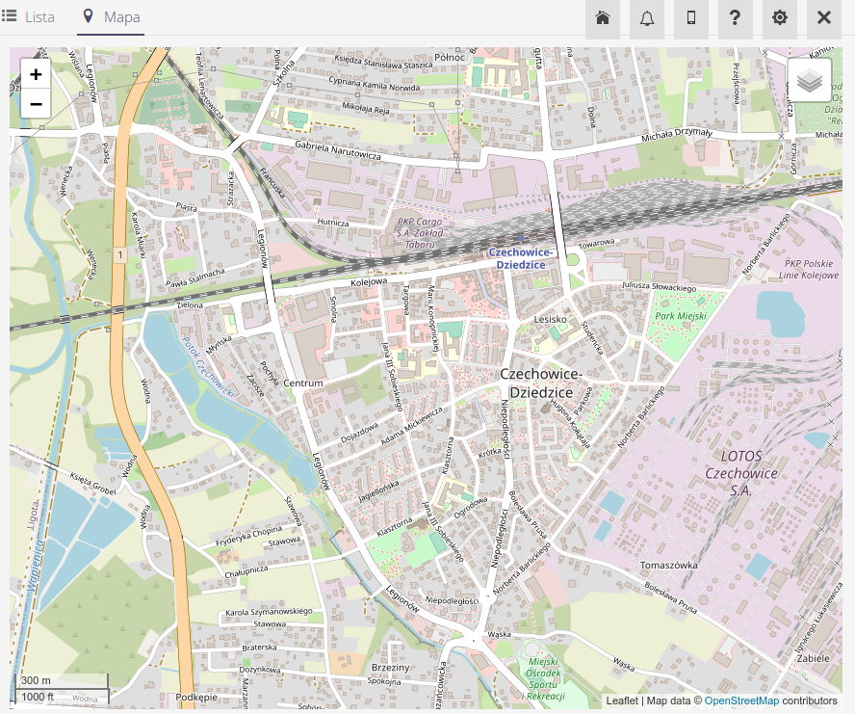Switch to the Lista tab
The image size is (855, 714).
tap(29, 17)
